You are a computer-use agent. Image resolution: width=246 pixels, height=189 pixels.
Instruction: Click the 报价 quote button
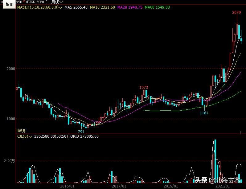(x=9, y=4)
